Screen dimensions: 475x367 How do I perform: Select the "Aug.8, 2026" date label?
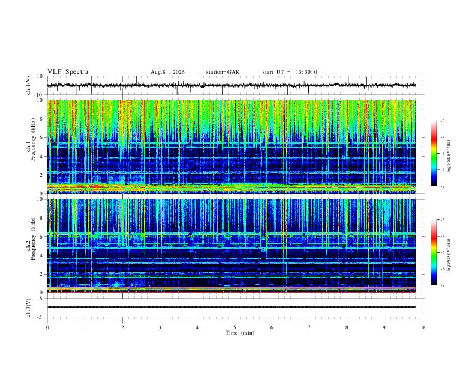[x=167, y=72]
